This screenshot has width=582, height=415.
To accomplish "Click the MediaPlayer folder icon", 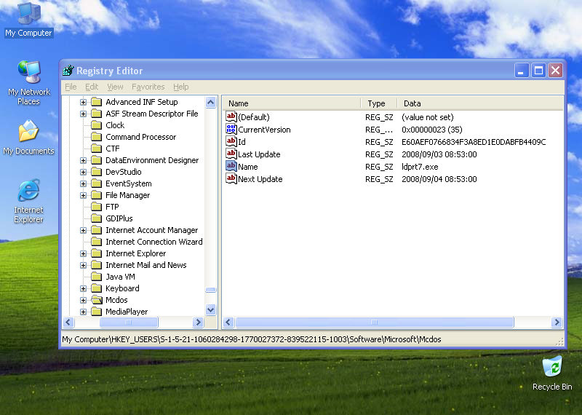I will 96,312.
